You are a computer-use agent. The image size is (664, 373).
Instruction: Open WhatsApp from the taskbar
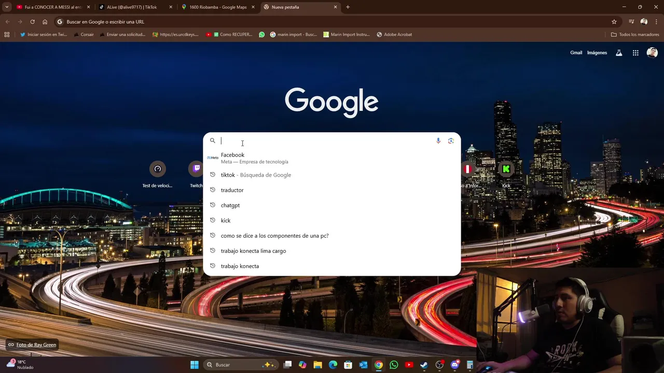pyautogui.click(x=394, y=365)
